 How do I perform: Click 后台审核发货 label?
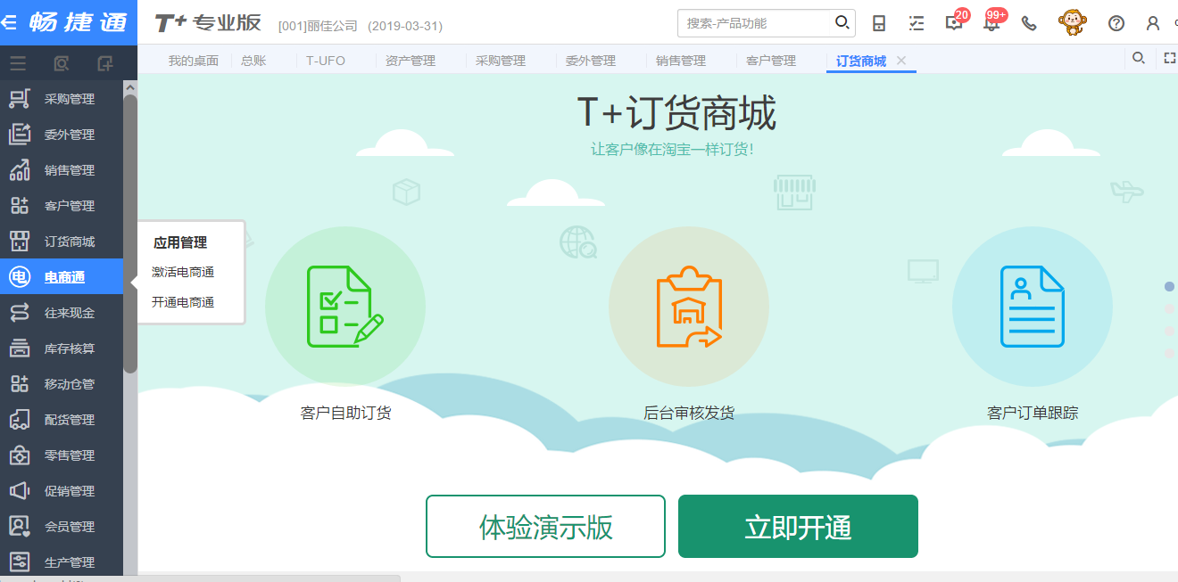click(689, 413)
